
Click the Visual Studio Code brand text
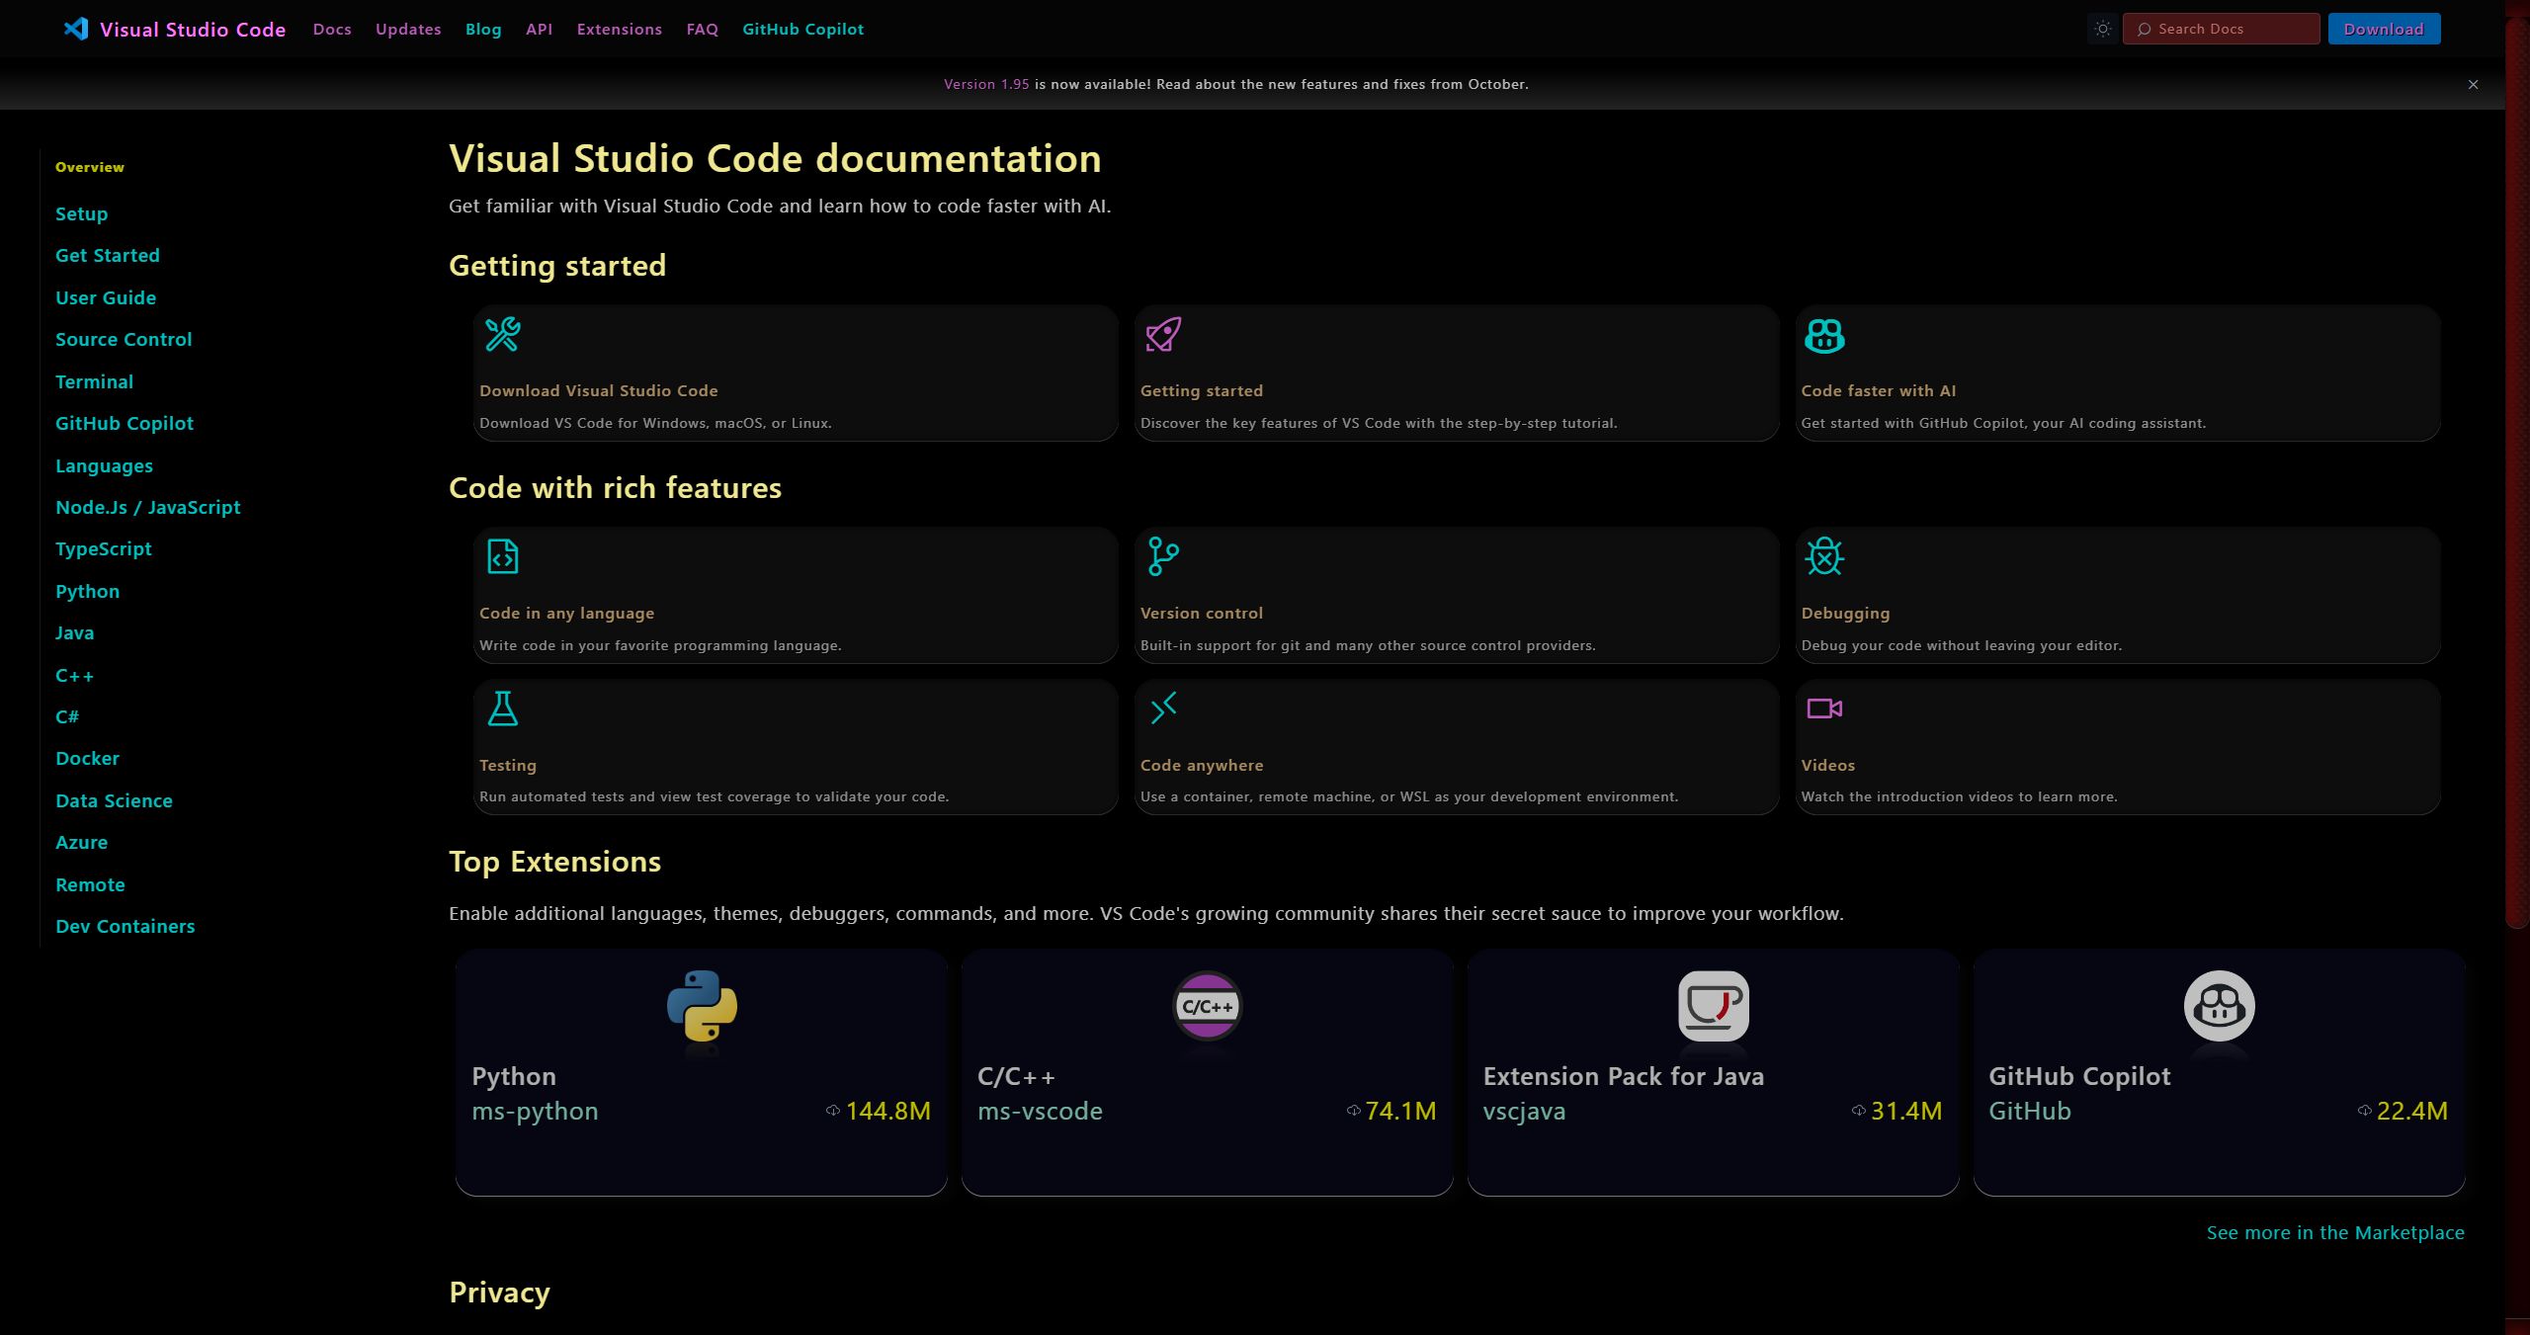coord(193,30)
